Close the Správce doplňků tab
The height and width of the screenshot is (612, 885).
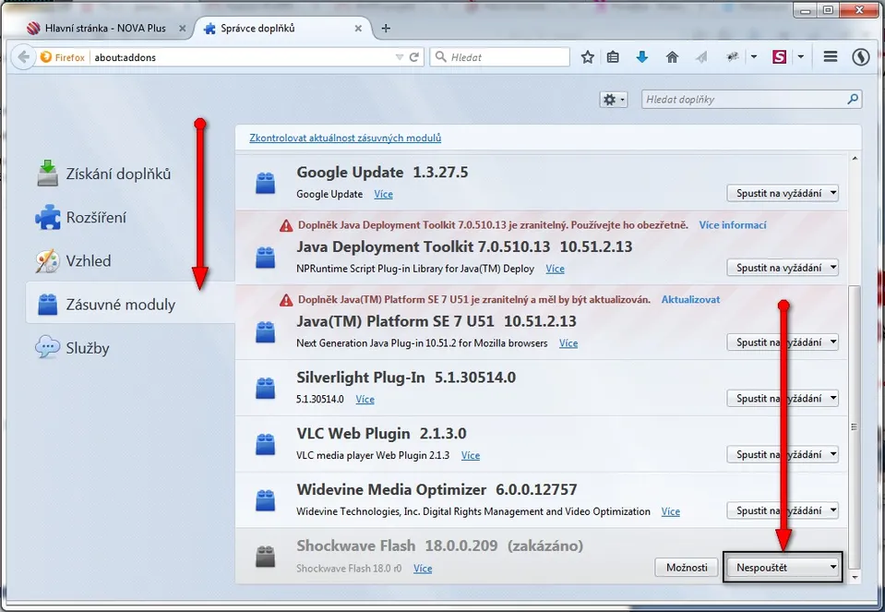coord(358,29)
